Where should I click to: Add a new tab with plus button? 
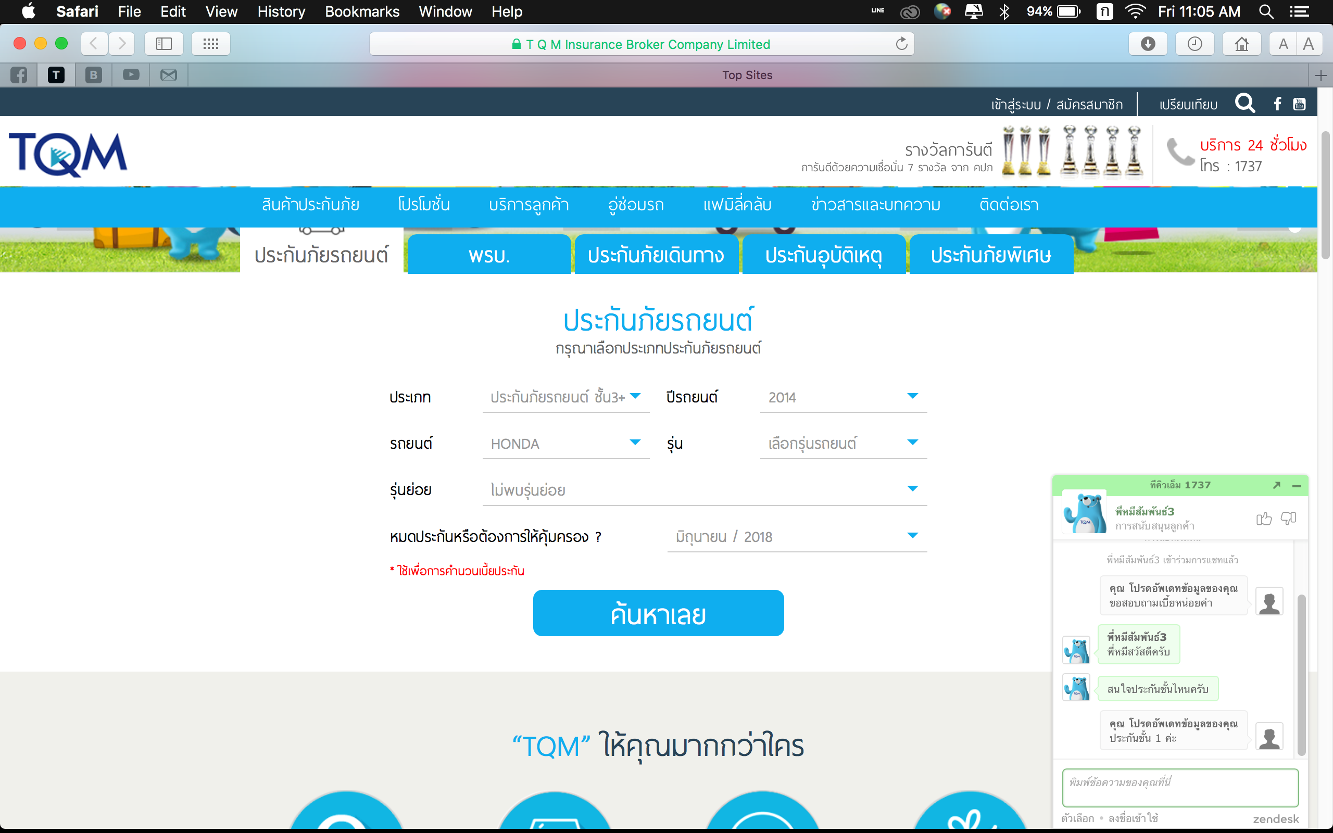1321,75
